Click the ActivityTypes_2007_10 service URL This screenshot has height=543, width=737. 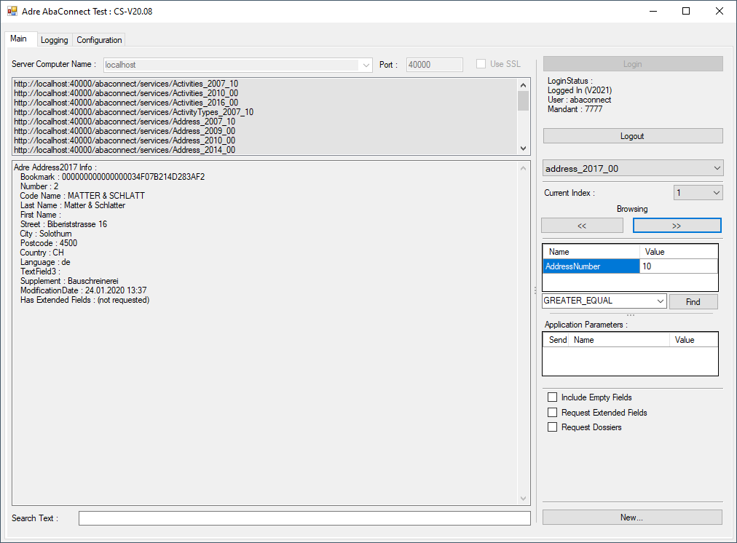click(133, 112)
